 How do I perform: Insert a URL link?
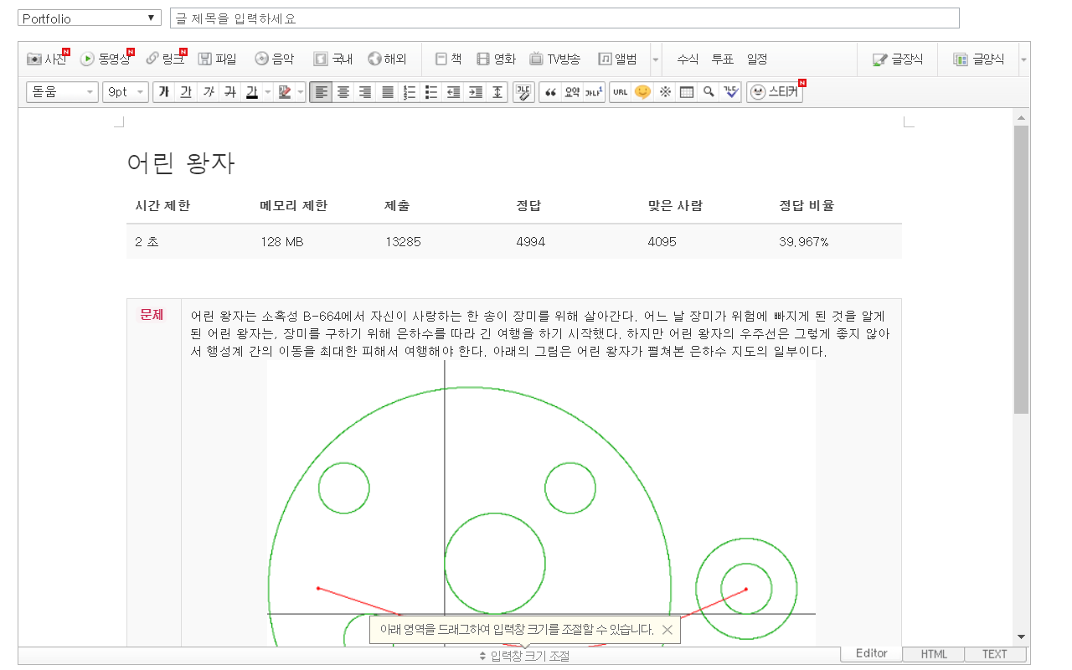[x=620, y=92]
